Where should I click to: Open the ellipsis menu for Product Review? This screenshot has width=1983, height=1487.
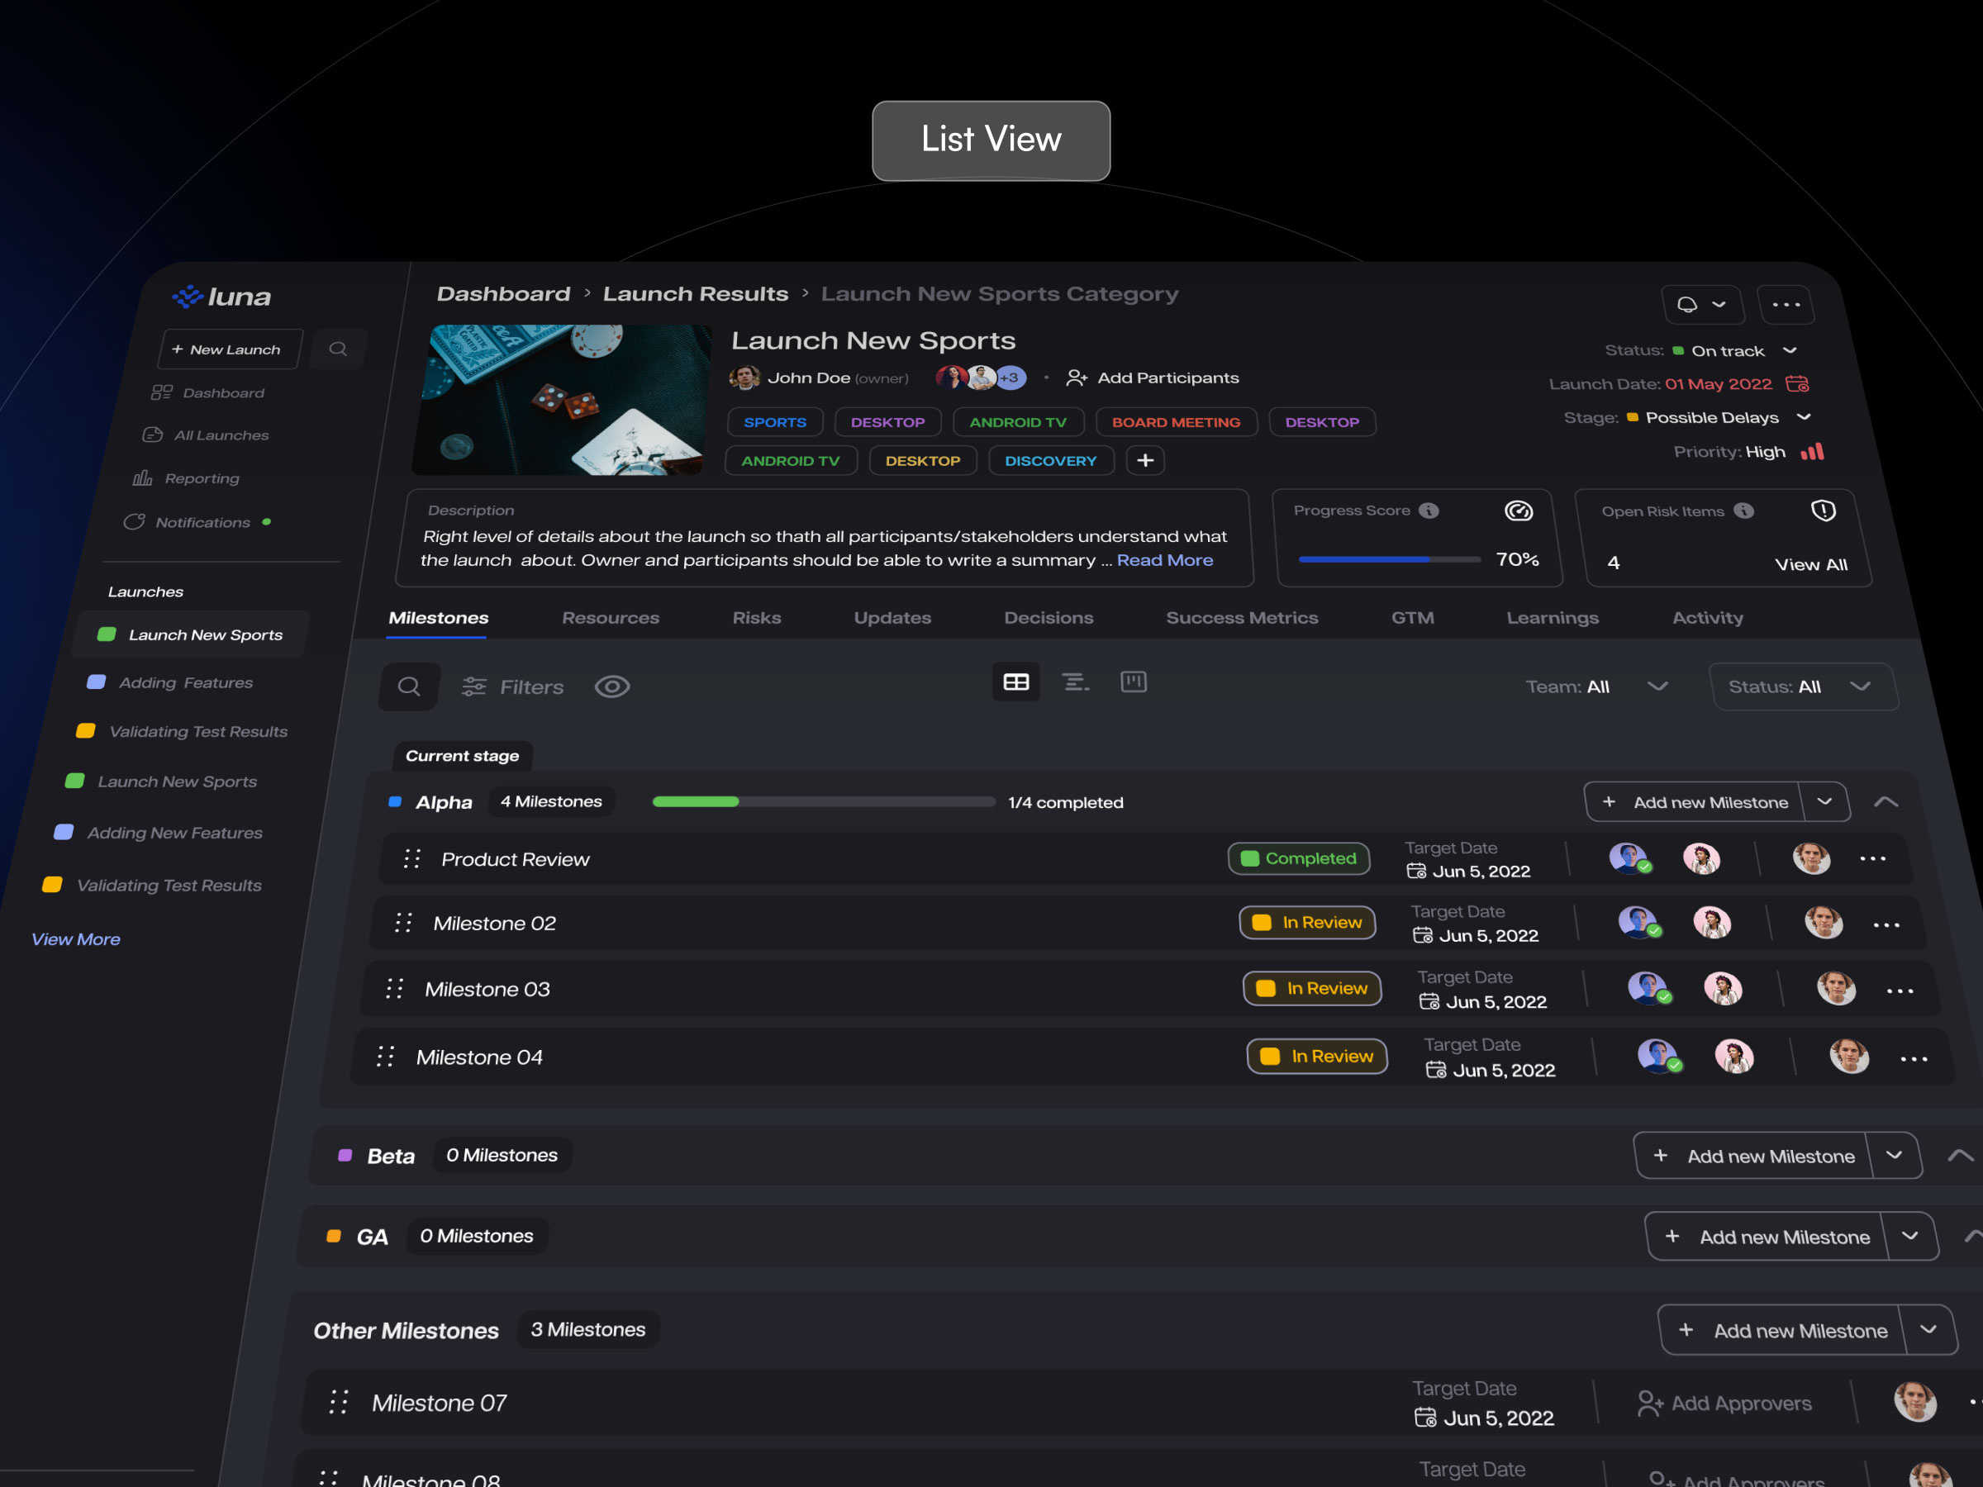(x=1873, y=858)
